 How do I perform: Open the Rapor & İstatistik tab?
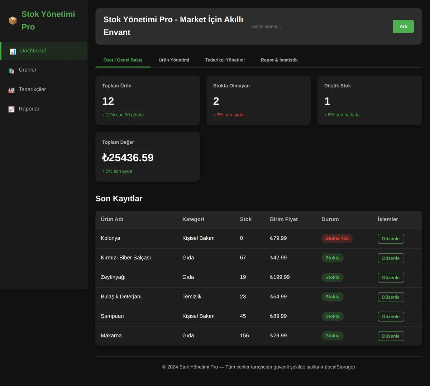(279, 60)
